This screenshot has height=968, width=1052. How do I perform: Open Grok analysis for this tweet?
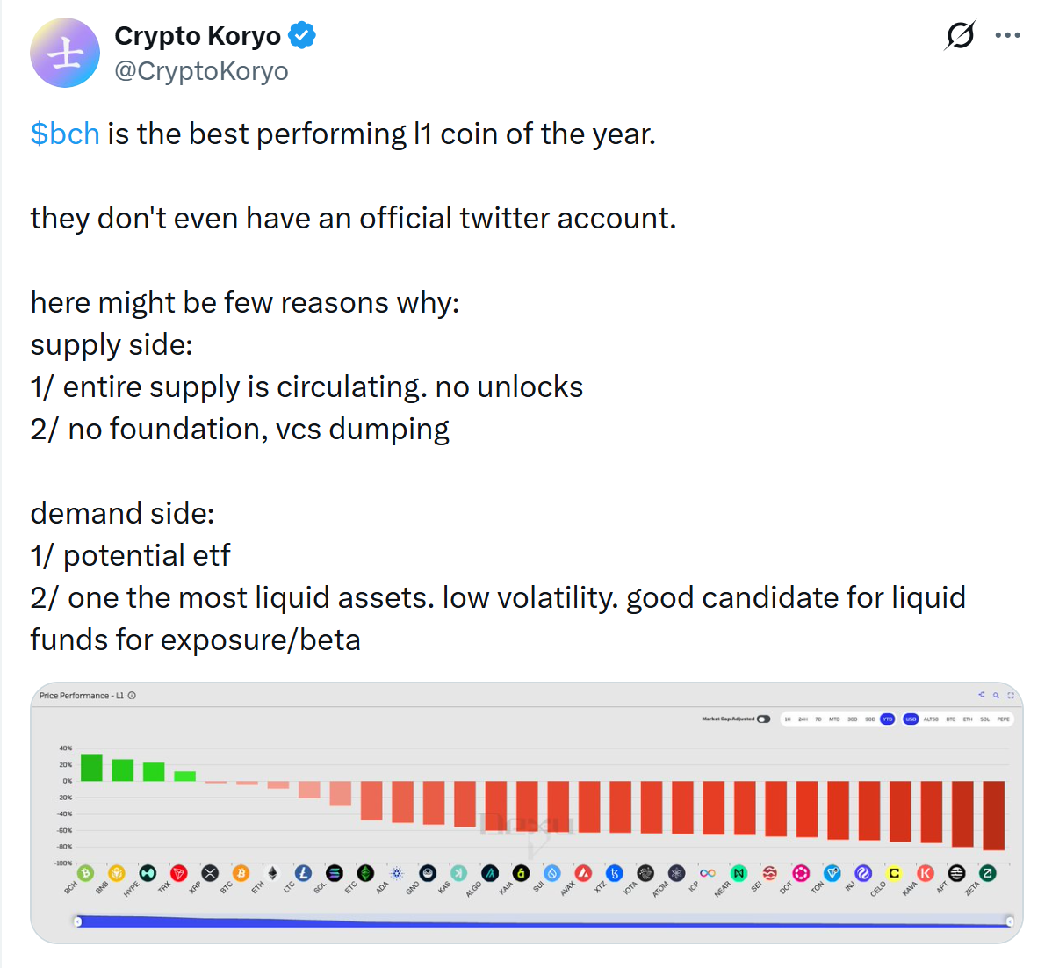point(959,35)
